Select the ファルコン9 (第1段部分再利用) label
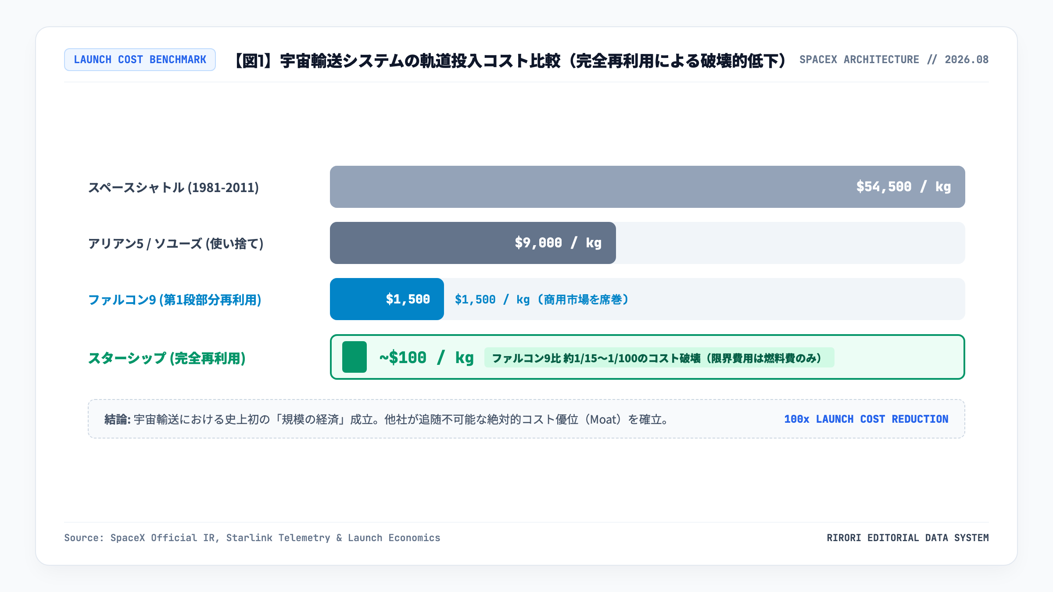 click(x=175, y=300)
